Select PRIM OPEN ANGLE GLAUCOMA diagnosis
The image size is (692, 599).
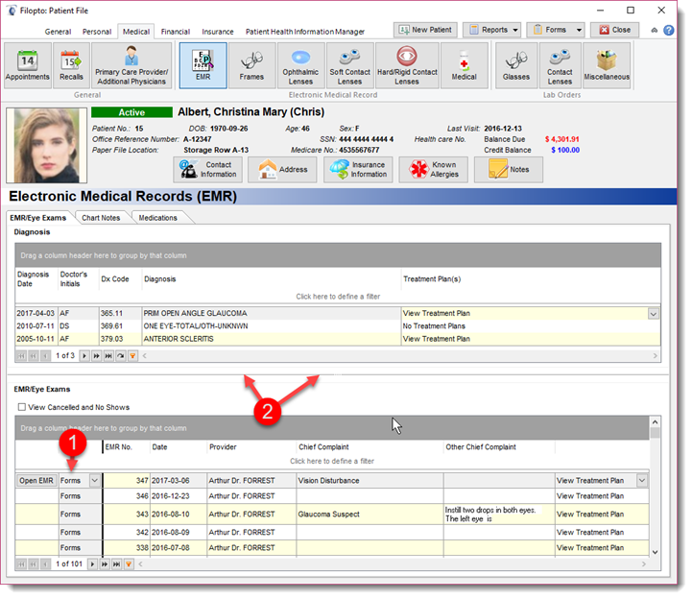click(272, 313)
